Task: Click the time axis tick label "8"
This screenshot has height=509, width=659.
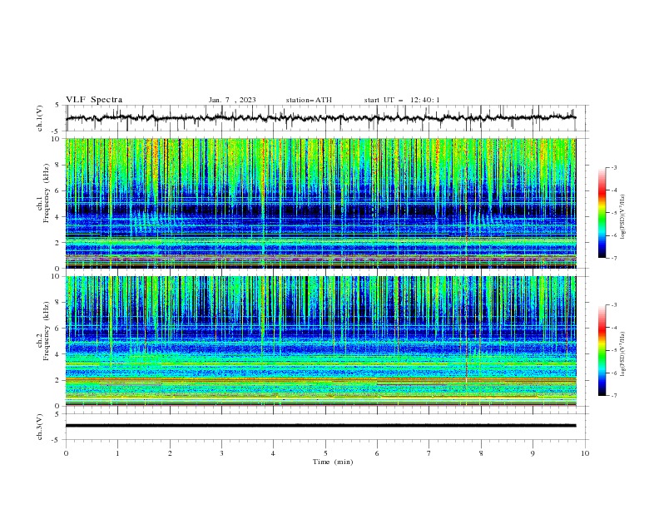Action: [x=481, y=453]
